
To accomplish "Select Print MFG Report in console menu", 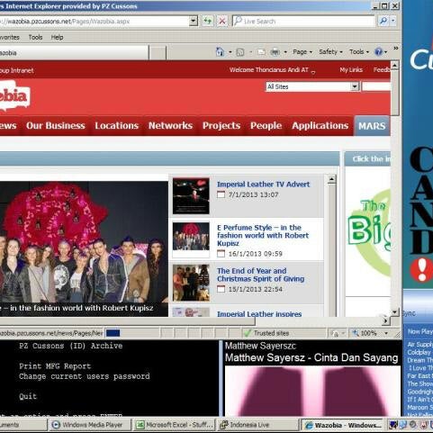I will (55, 366).
